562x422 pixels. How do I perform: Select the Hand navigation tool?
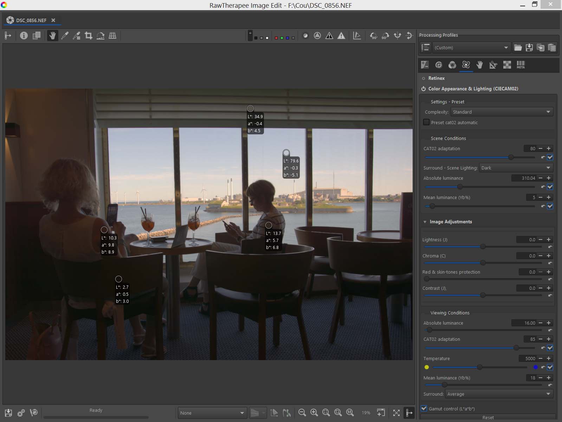tap(52, 36)
